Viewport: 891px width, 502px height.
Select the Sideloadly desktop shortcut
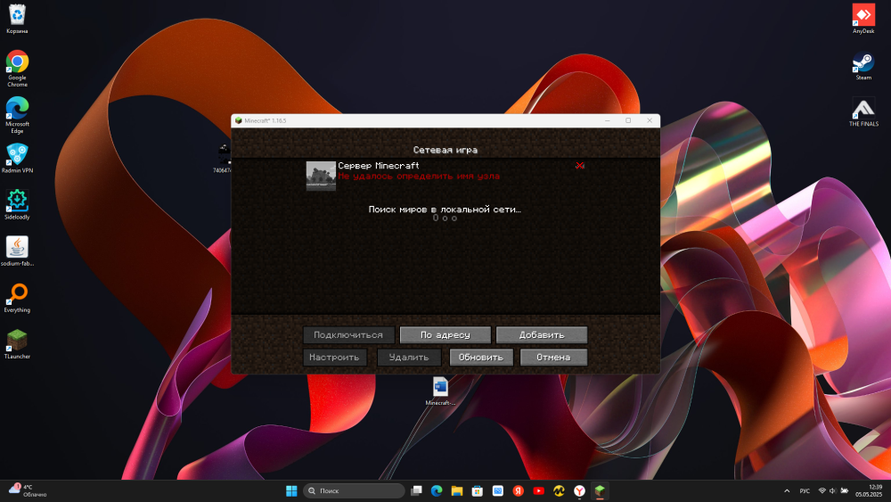[17, 205]
